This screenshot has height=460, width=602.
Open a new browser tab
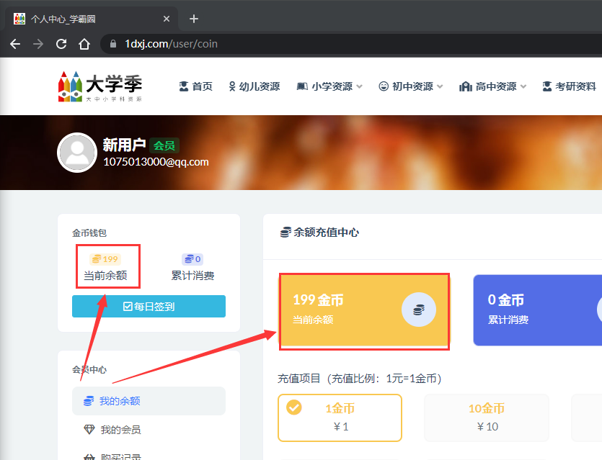coord(193,19)
